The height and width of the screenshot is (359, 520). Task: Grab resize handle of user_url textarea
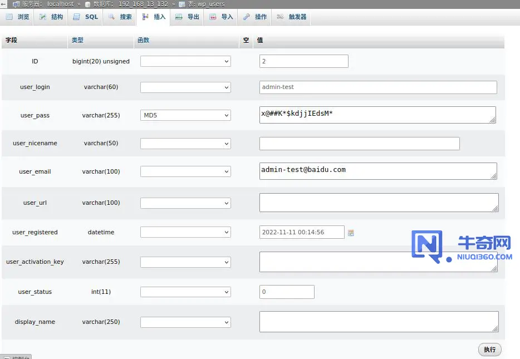[495, 209]
